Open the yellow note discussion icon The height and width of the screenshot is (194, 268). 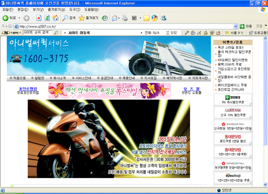(x=147, y=18)
